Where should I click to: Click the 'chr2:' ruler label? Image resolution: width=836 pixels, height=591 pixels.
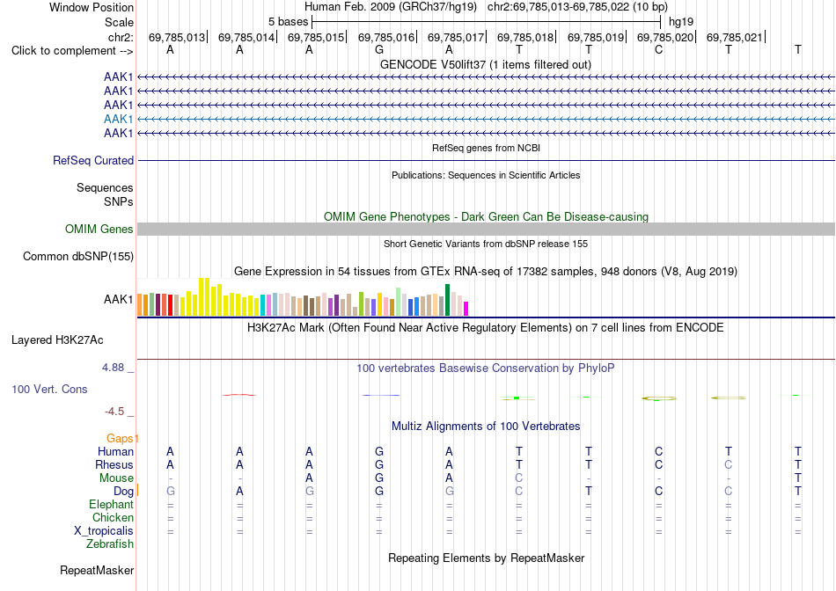(x=121, y=37)
